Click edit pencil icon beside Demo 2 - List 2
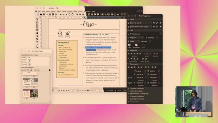Image resolution: width=218 pixels, height=123 pixels. click(157, 23)
